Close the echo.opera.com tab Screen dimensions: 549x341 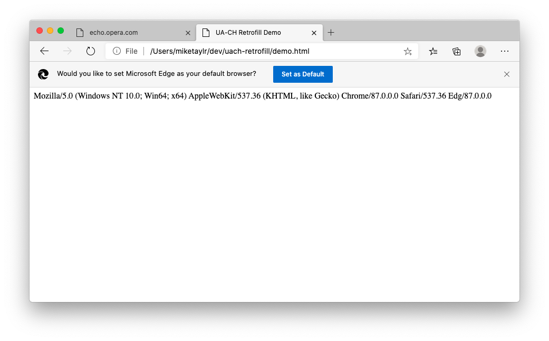[x=188, y=32]
